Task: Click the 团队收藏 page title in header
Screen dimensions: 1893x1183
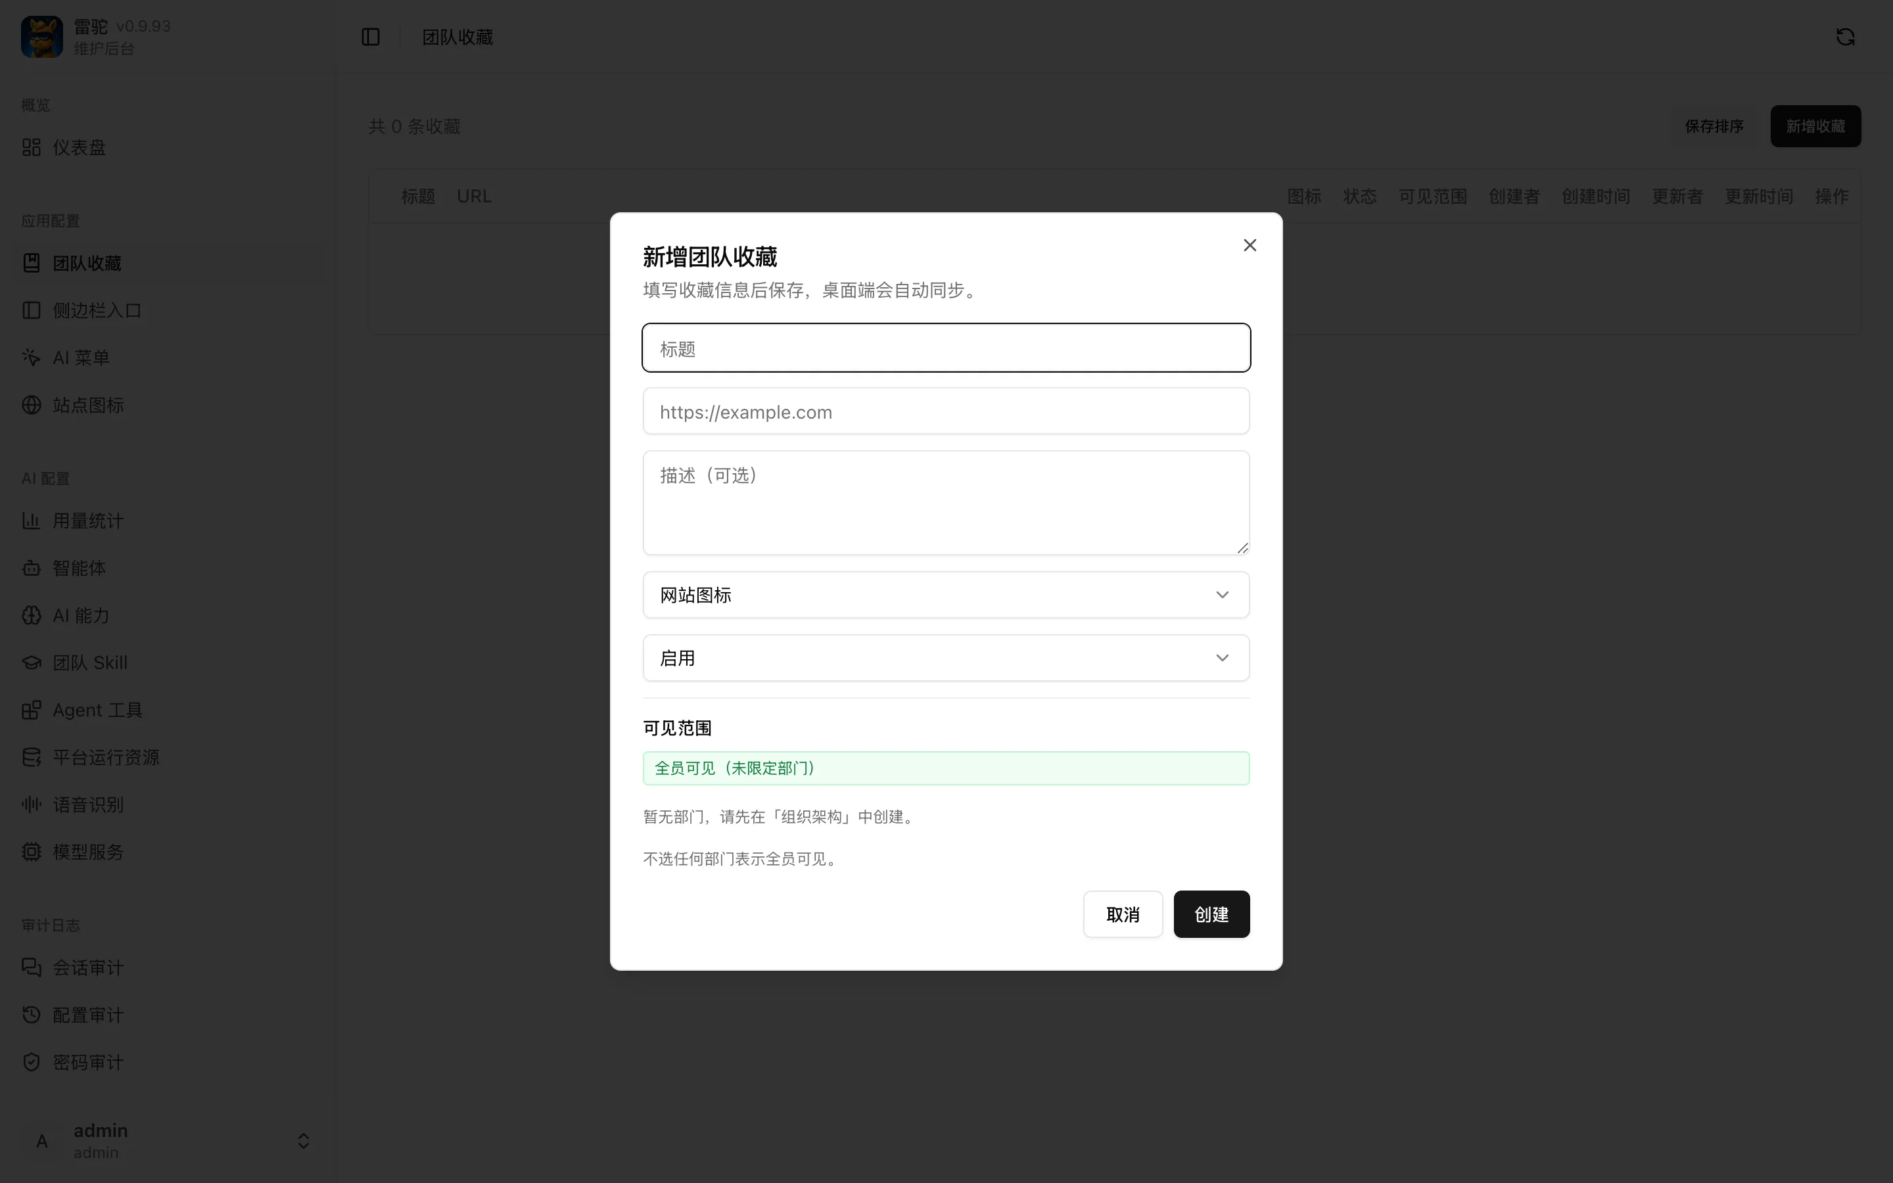Action: coord(457,37)
